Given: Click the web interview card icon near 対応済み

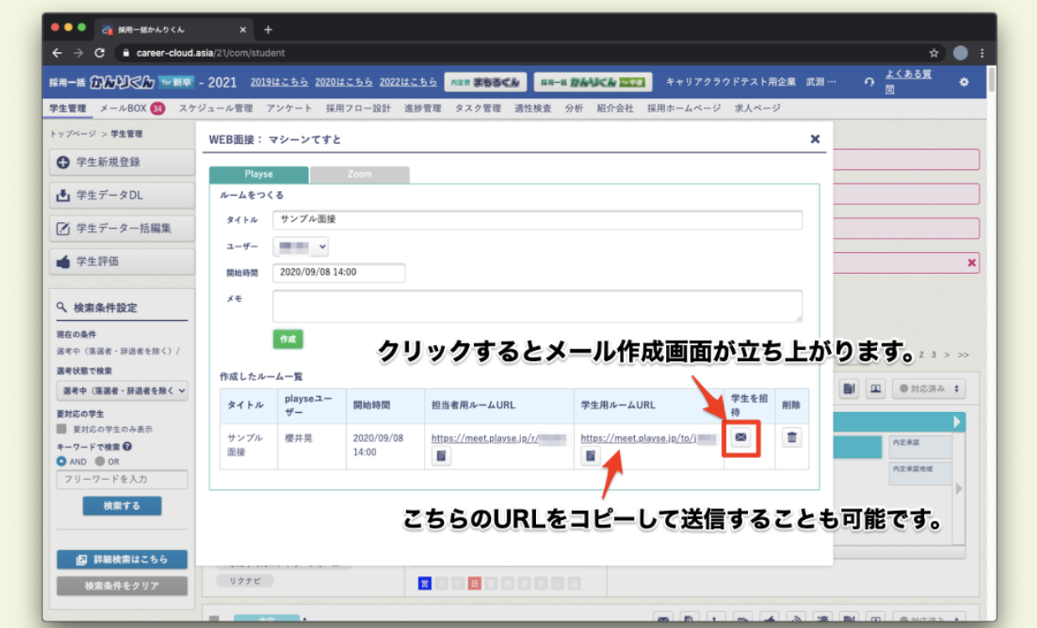Looking at the screenshot, I should point(874,389).
